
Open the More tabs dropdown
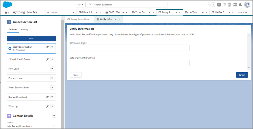point(243,12)
